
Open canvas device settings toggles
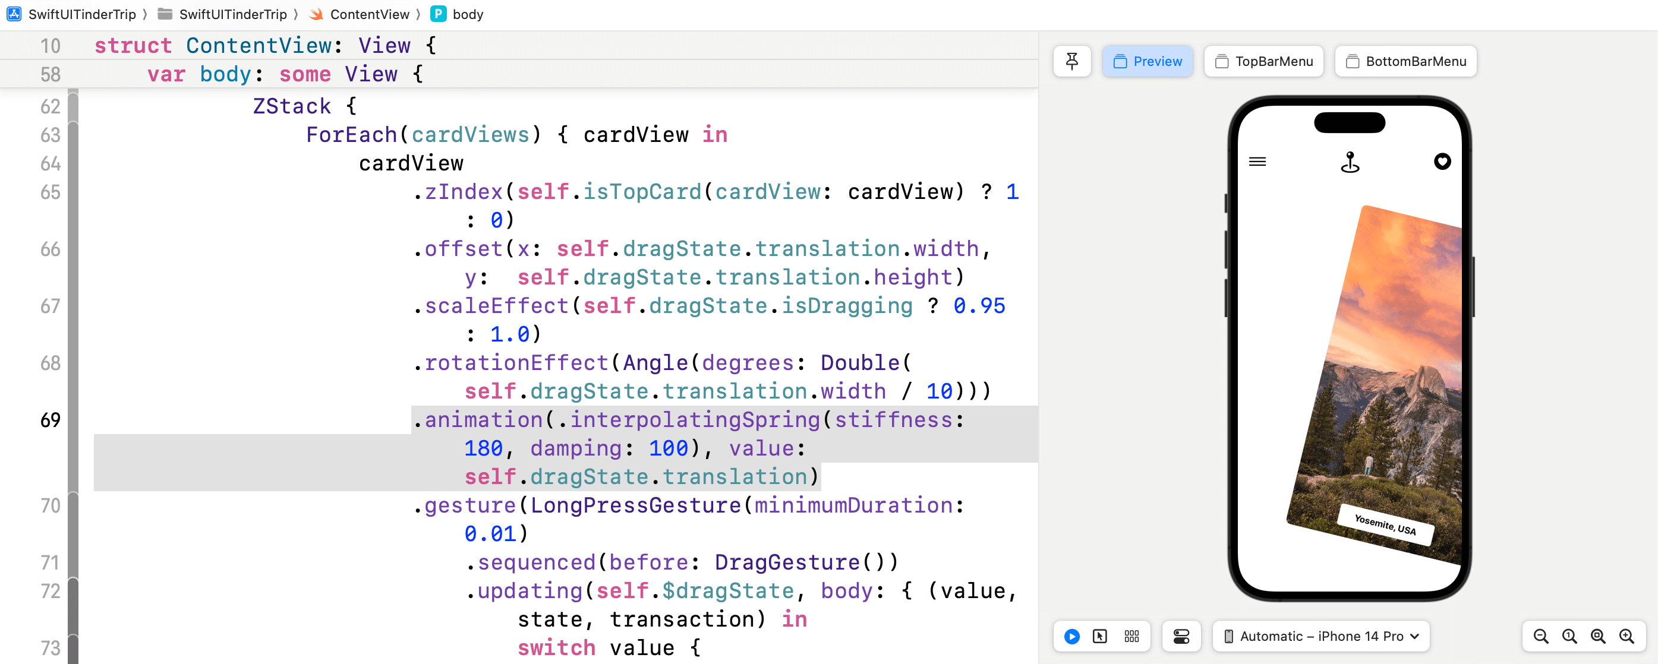1181,636
